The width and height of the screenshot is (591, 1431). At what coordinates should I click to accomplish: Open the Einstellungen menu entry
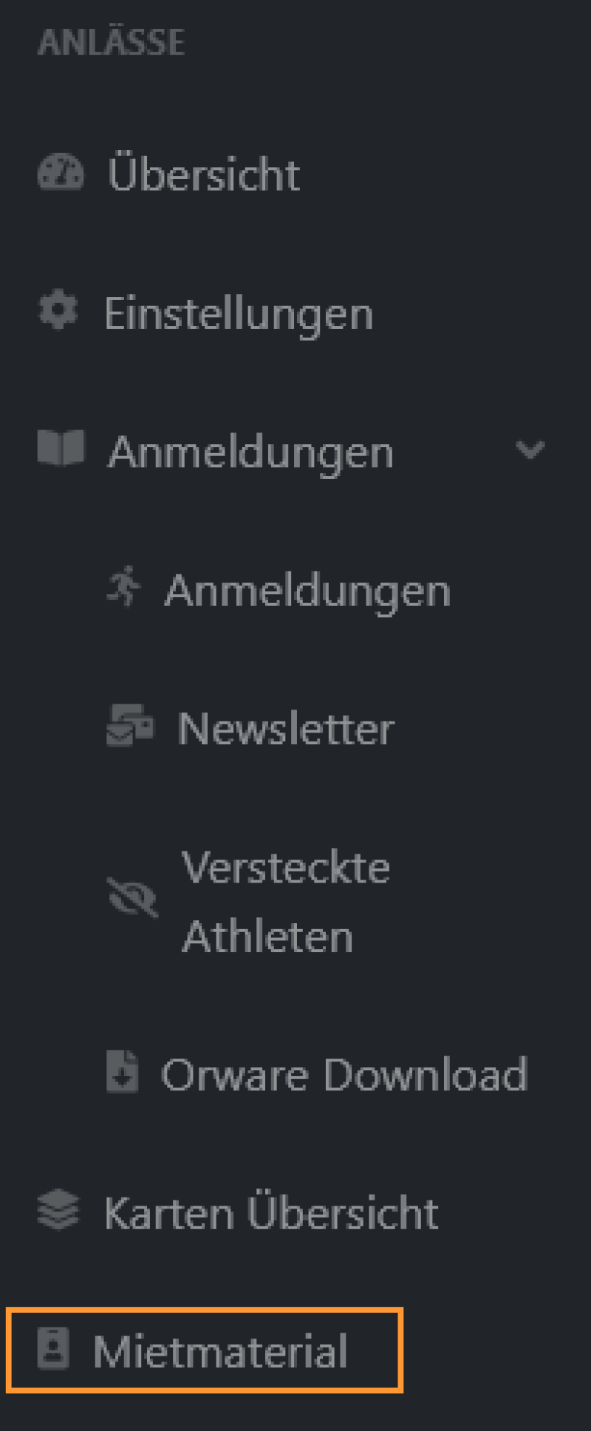click(x=239, y=313)
